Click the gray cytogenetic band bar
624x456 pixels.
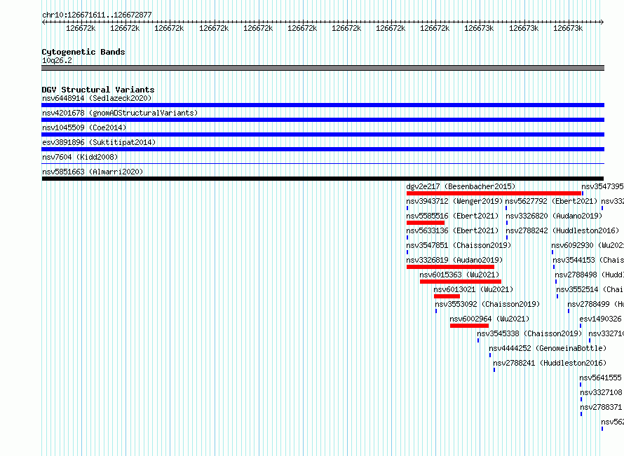[x=323, y=68]
